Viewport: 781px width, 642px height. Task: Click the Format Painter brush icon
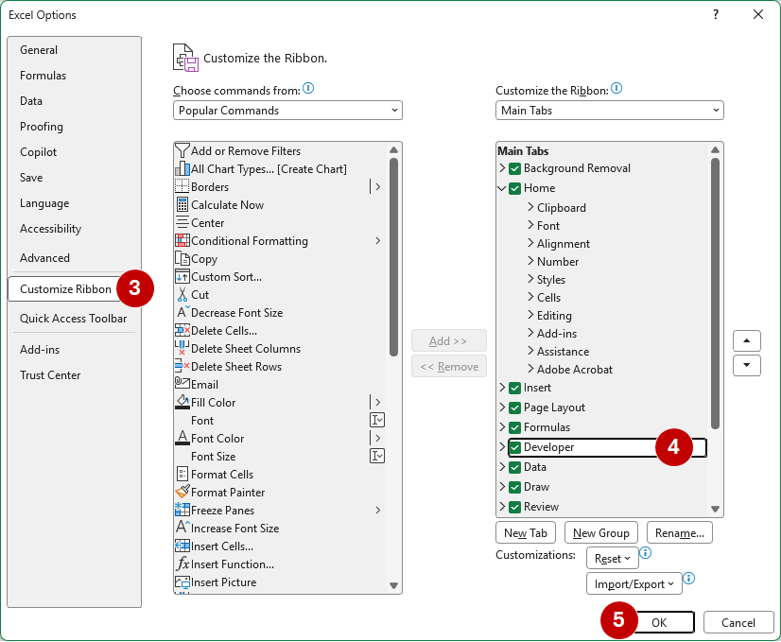pos(182,492)
